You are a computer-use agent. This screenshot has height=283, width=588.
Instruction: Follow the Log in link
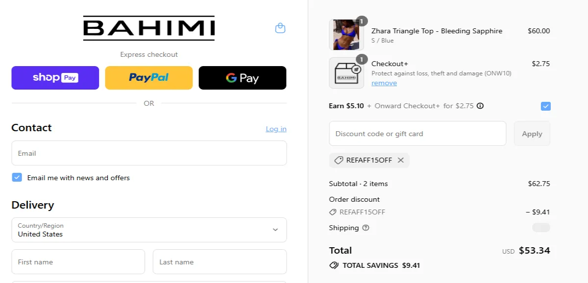click(276, 129)
